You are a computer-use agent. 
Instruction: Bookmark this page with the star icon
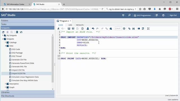coord(140,9)
